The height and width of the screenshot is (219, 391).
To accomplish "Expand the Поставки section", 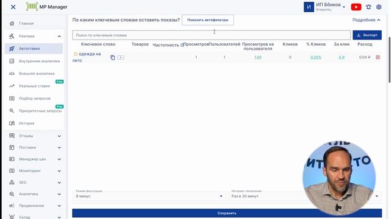I will [x=59, y=147].
